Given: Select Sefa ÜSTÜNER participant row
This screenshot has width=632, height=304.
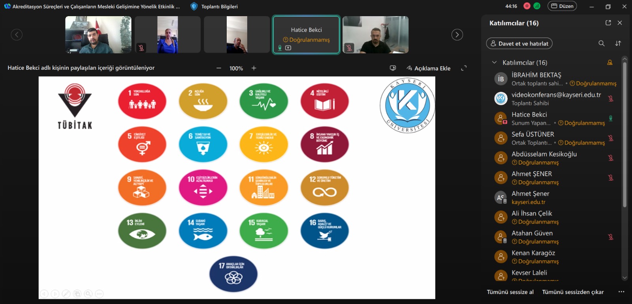Looking at the screenshot, I should (x=555, y=138).
